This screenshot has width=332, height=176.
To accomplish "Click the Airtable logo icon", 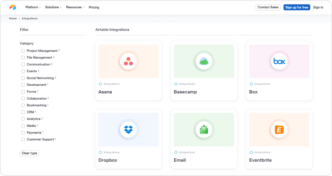I will click(13, 7).
